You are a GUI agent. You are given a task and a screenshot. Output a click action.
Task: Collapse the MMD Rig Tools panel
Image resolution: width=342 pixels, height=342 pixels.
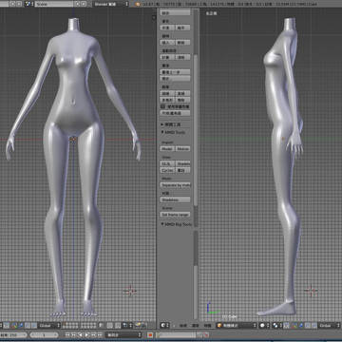pyautogui.click(x=162, y=224)
